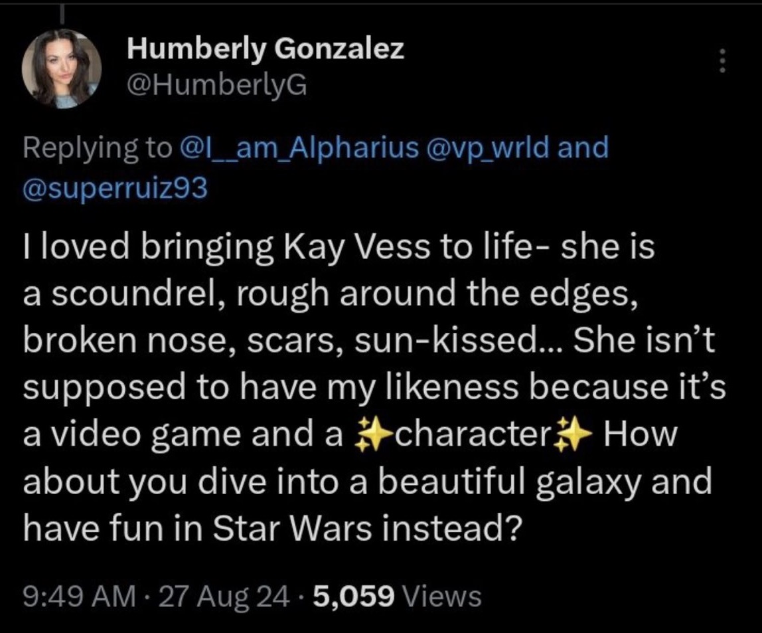Click the word "character" between the sparkles
The image size is (762, 633).
tap(467, 435)
